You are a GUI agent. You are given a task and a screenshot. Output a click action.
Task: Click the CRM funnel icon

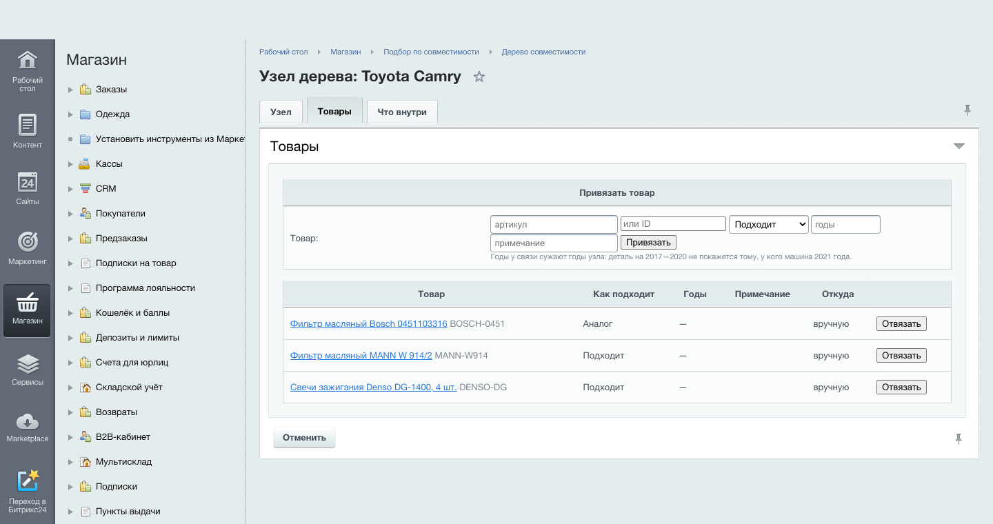85,189
